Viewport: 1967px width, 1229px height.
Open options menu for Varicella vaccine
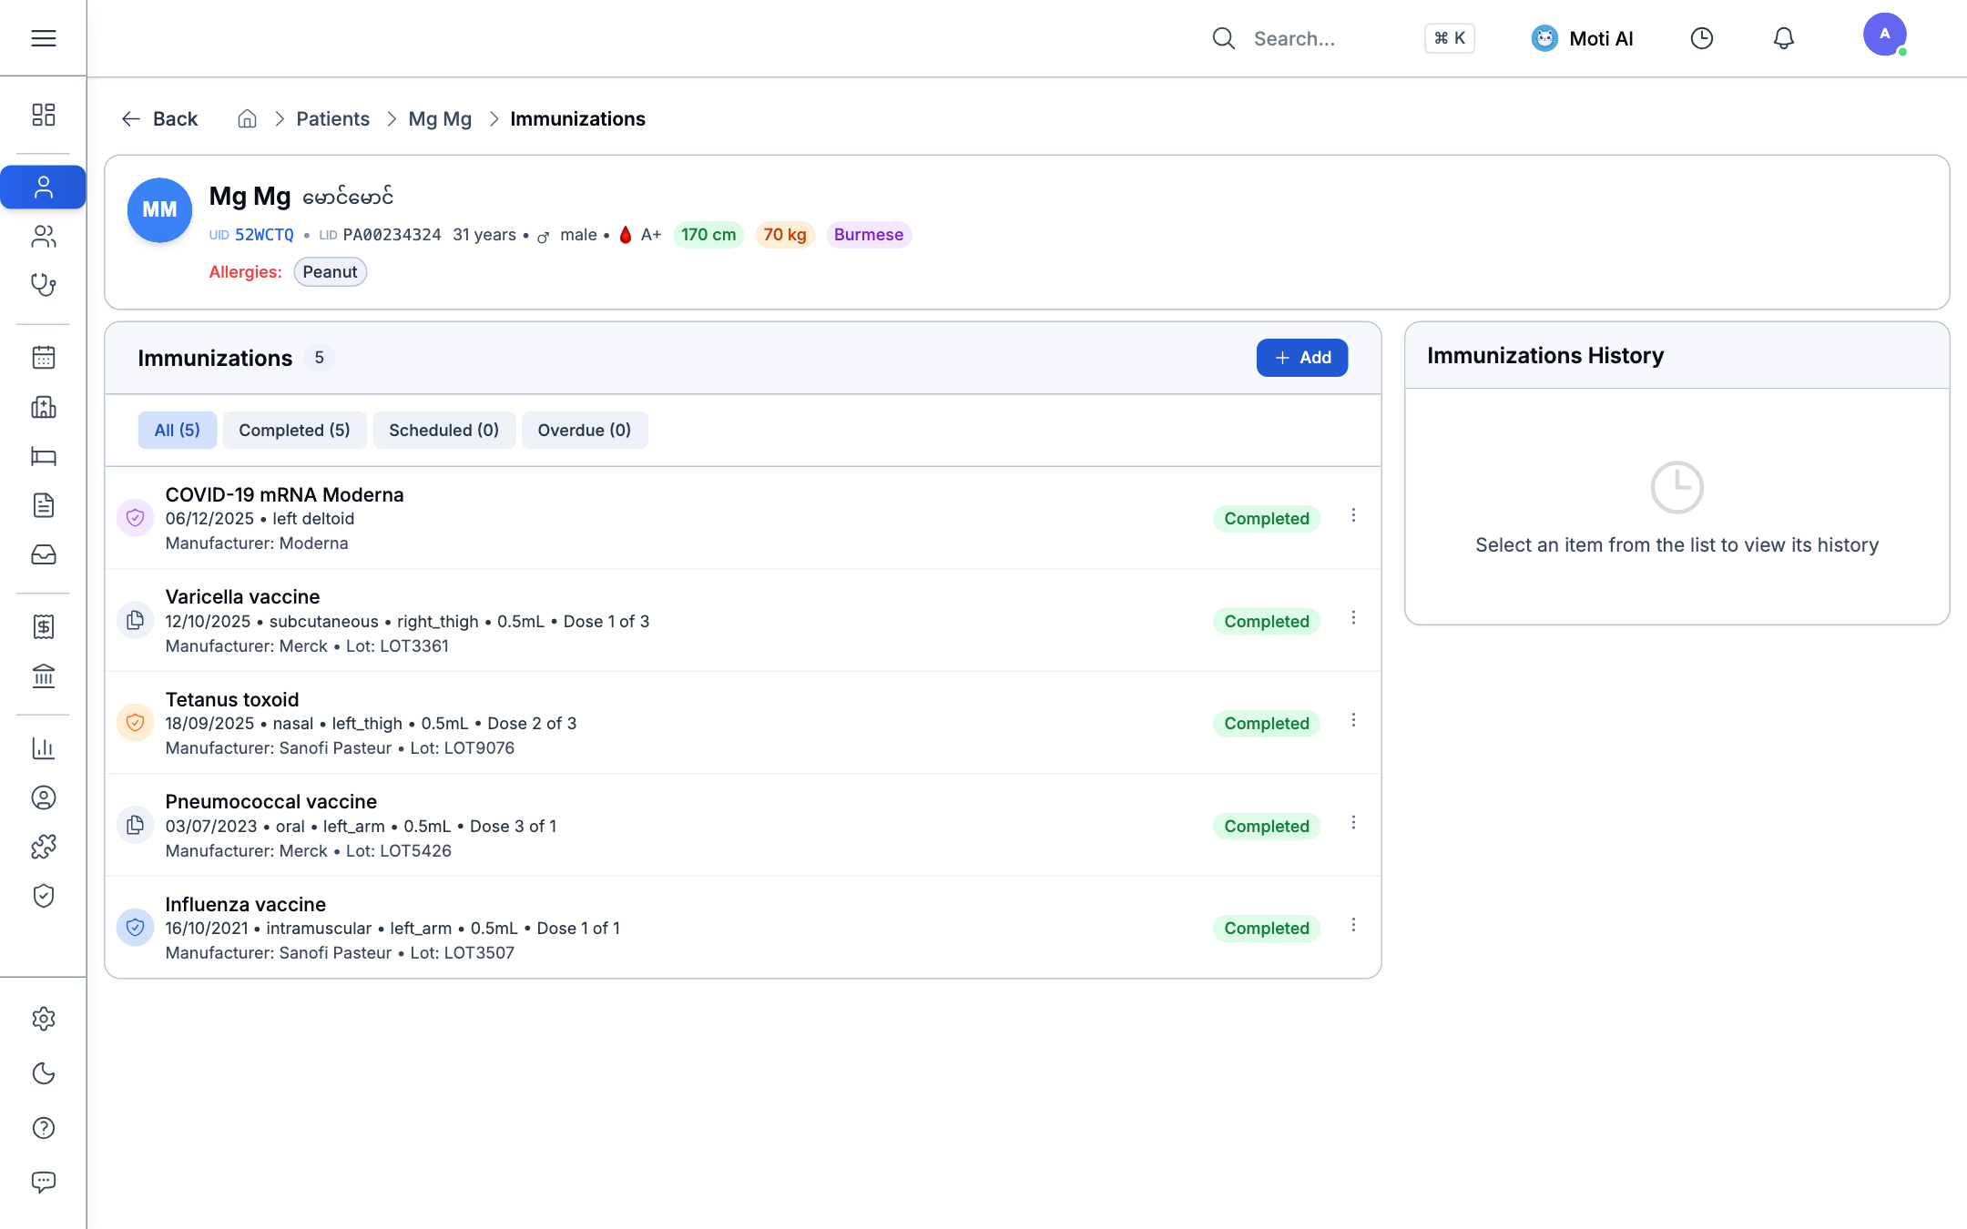pos(1353,618)
